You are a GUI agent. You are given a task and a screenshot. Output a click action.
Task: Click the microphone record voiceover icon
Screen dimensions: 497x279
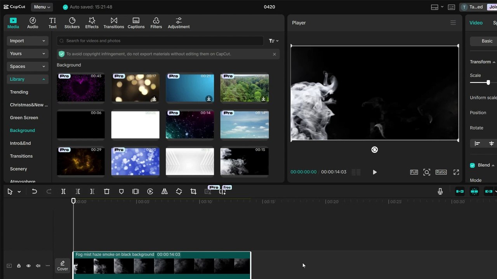click(x=440, y=191)
